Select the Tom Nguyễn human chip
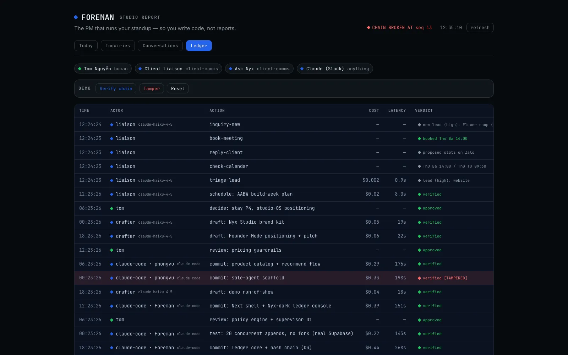This screenshot has width=568, height=355. coord(103,69)
